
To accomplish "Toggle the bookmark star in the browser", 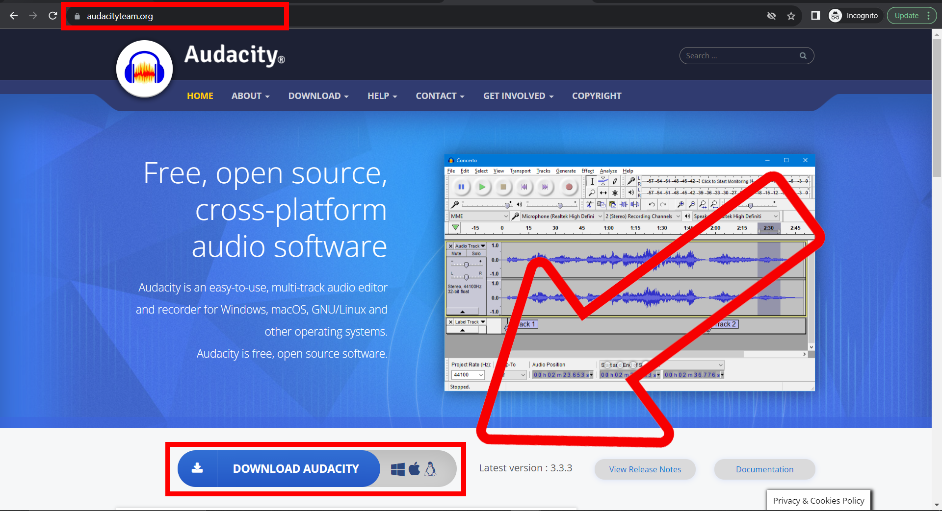I will pos(791,16).
